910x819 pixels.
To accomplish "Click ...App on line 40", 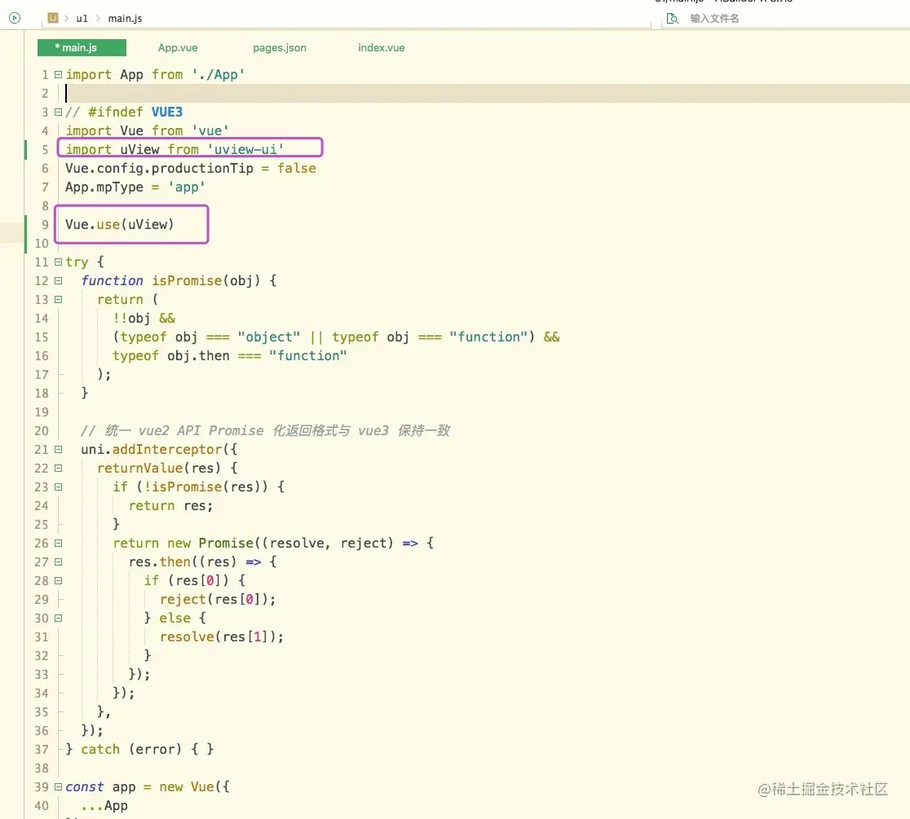I will pyautogui.click(x=104, y=806).
